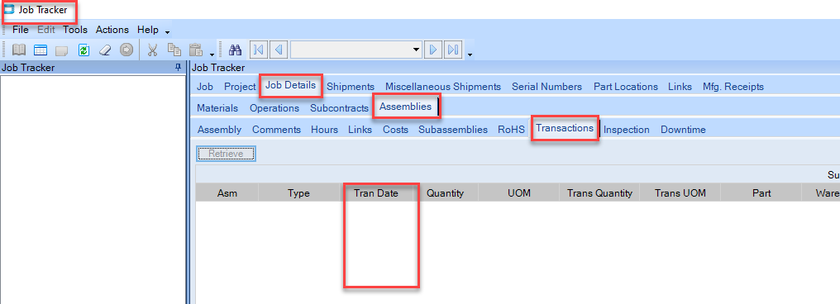The height and width of the screenshot is (304, 840).
Task: Open the Miscellaneous Shipments tab
Action: click(x=443, y=87)
